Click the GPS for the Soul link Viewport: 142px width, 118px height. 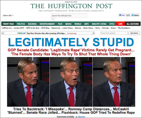point(33,28)
